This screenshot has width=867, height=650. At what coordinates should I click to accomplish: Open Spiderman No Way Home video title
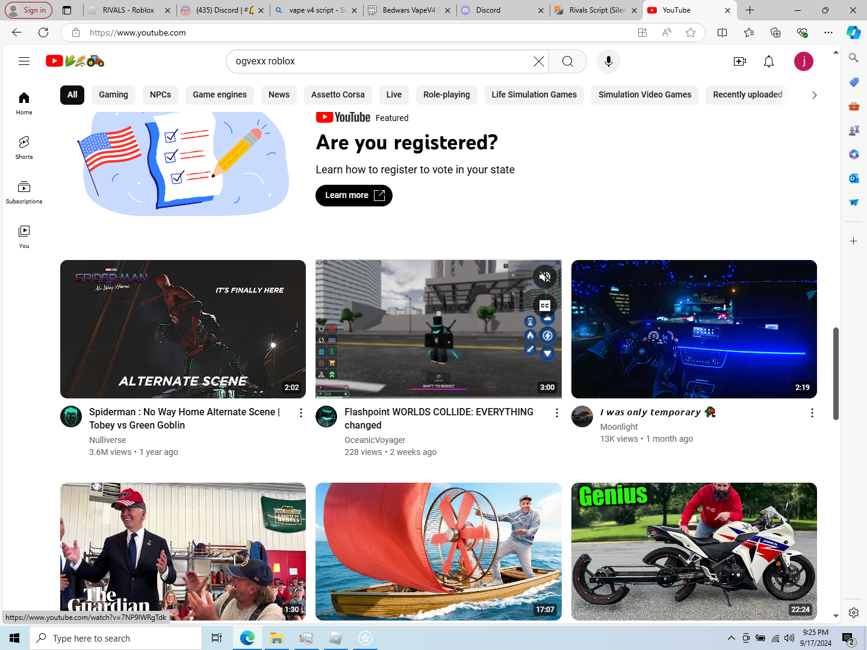click(x=184, y=418)
